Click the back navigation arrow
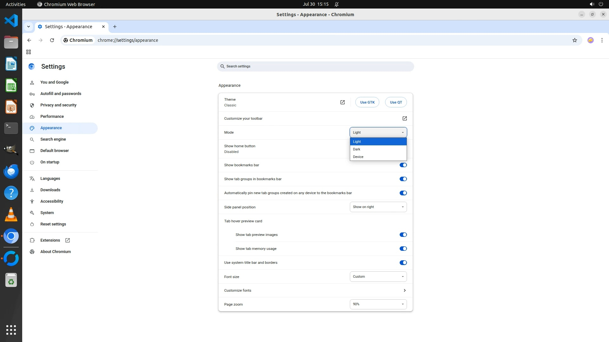 tap(29, 40)
